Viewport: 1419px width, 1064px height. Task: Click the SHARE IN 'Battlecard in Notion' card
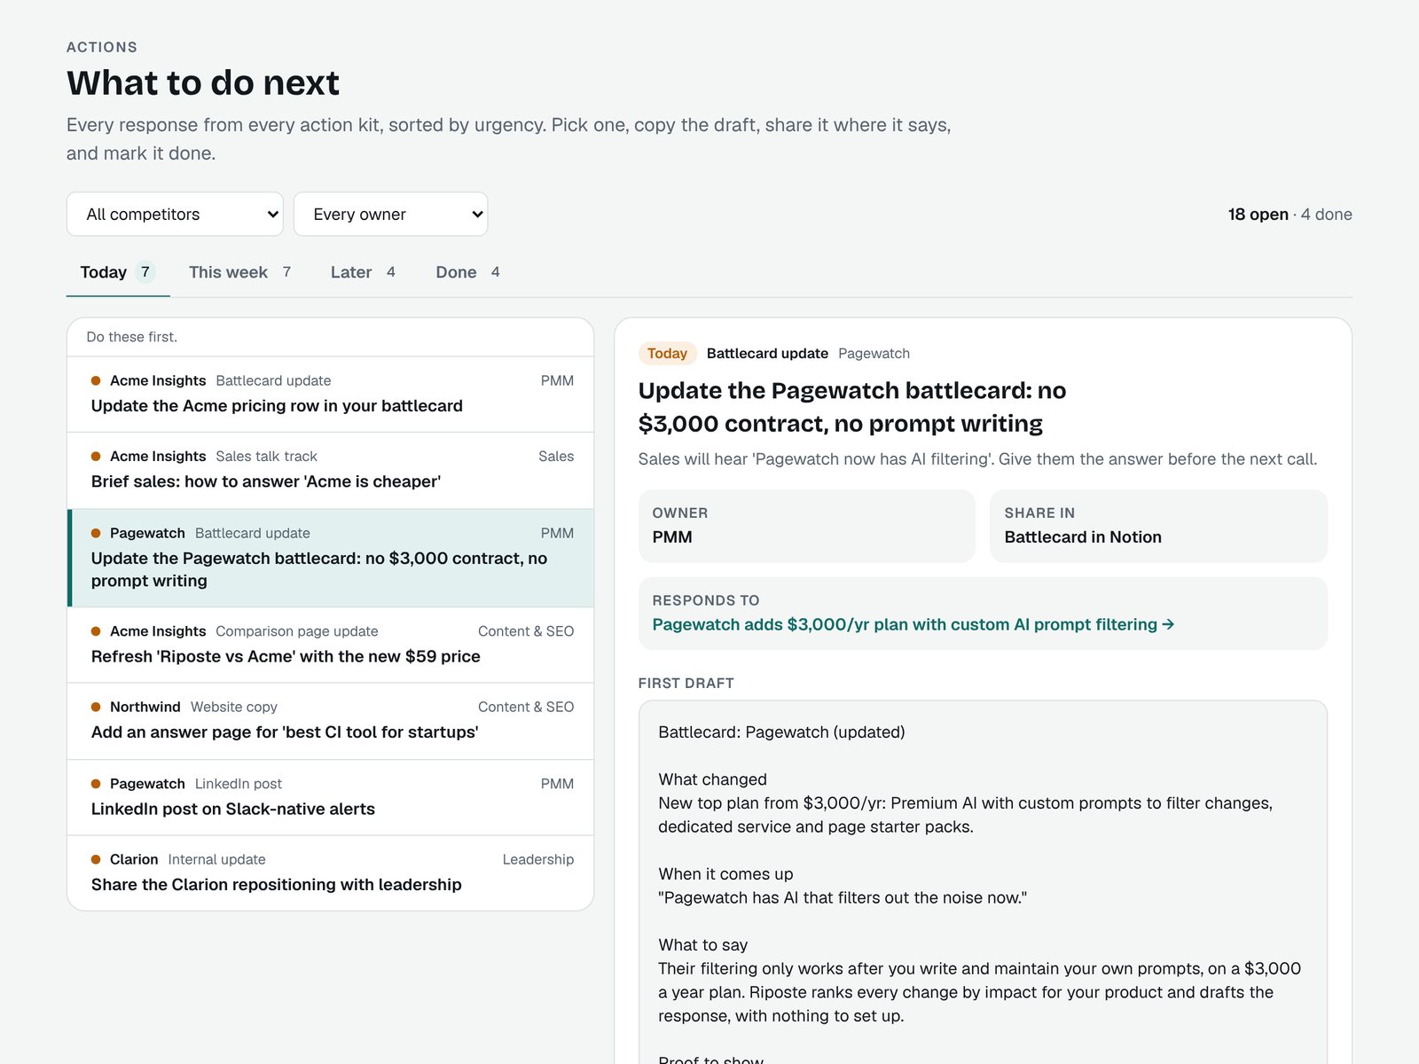(x=1158, y=526)
